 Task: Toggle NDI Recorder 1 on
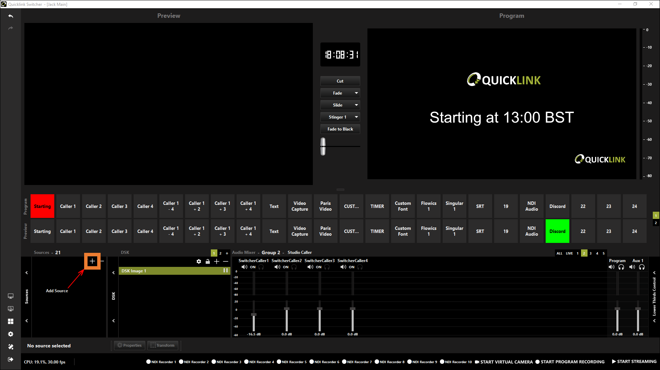coord(149,362)
